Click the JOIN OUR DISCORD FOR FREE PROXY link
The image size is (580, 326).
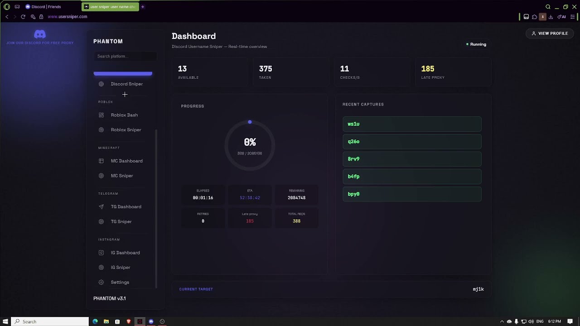(40, 43)
